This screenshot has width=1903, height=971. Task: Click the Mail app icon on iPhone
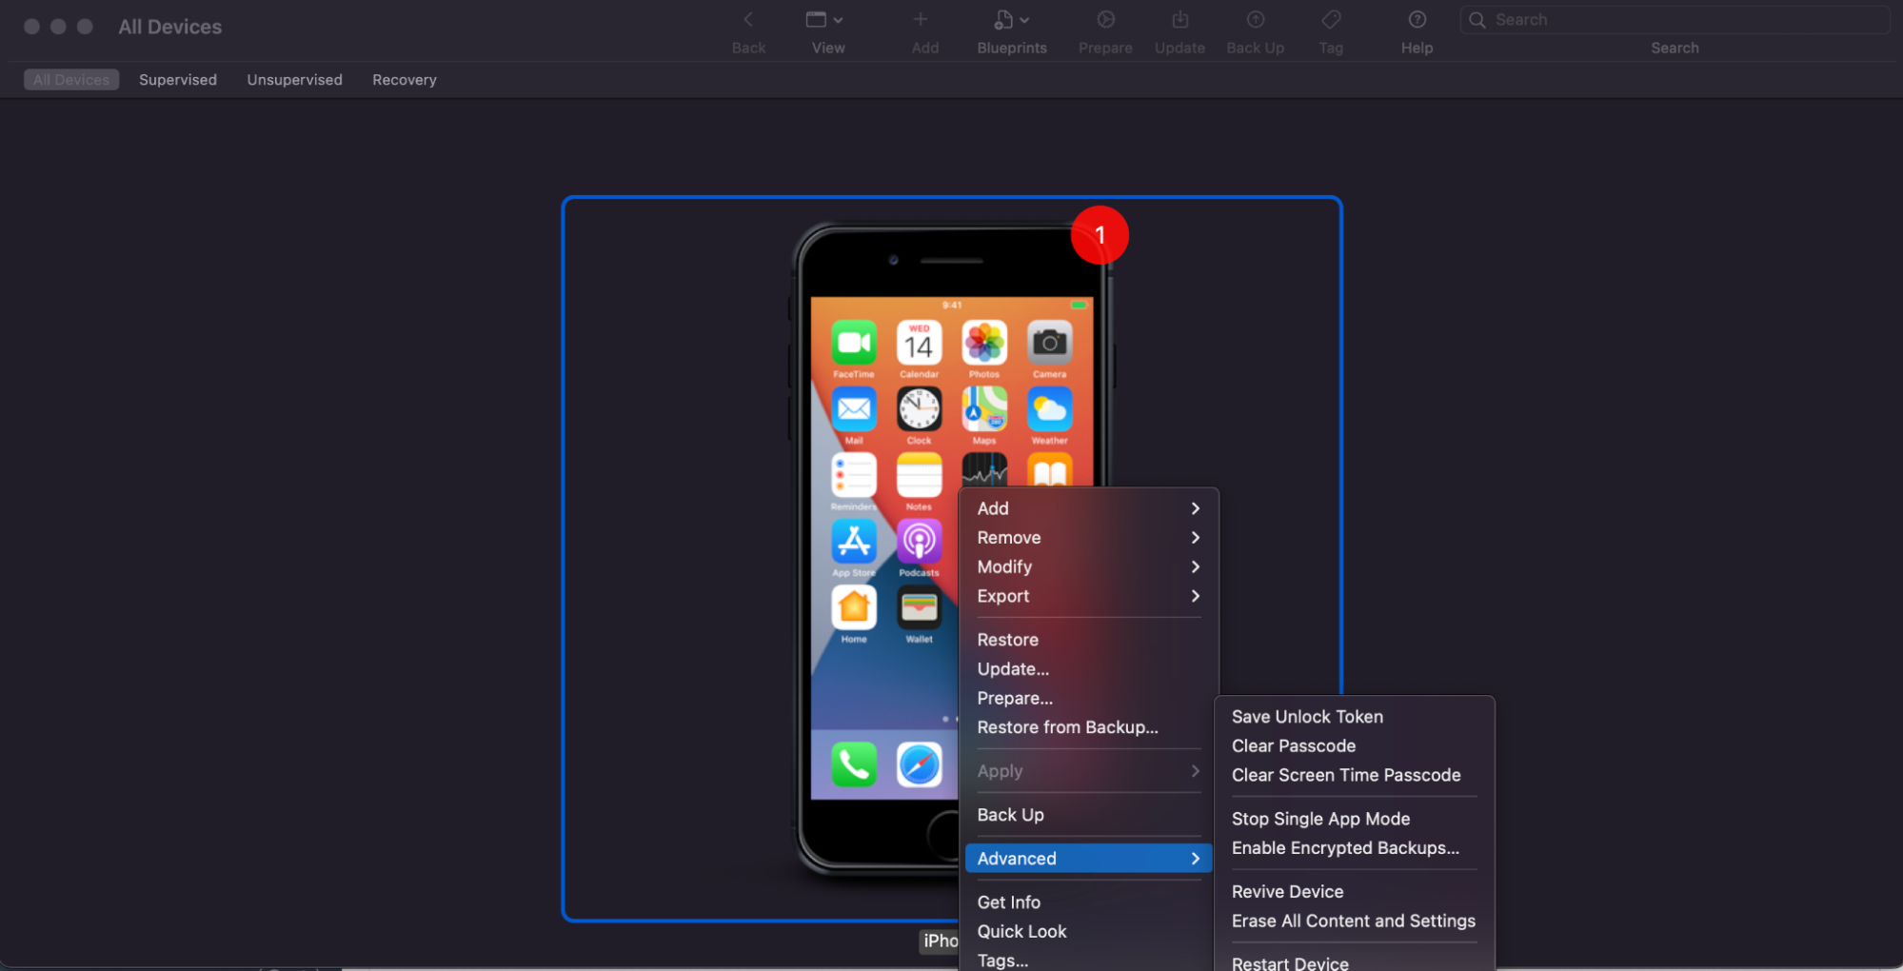point(854,409)
